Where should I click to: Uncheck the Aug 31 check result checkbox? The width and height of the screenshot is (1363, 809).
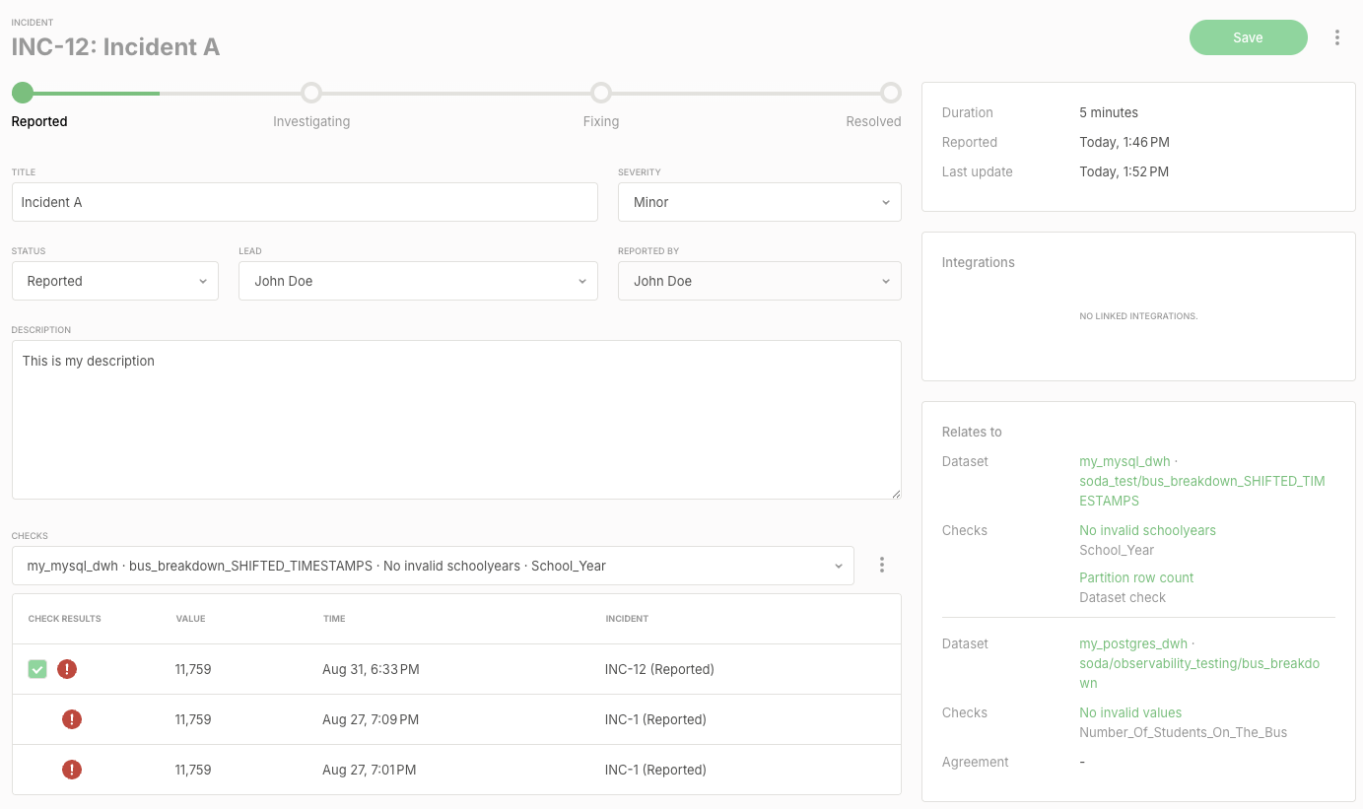pos(37,669)
